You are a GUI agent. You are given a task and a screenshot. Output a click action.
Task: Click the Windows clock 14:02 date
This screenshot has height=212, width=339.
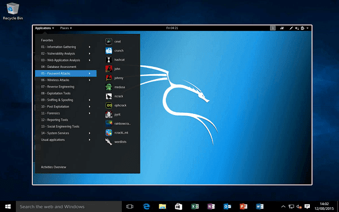pos(324,206)
